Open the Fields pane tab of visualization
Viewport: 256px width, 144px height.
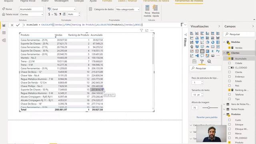194,62
